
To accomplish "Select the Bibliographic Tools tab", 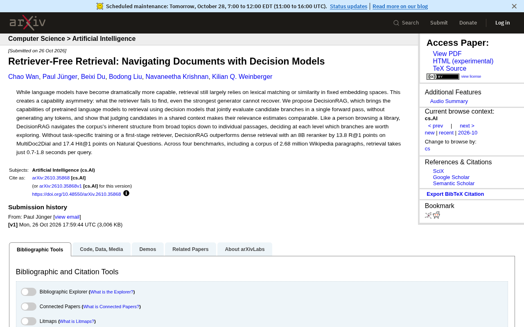I will click(40, 250).
